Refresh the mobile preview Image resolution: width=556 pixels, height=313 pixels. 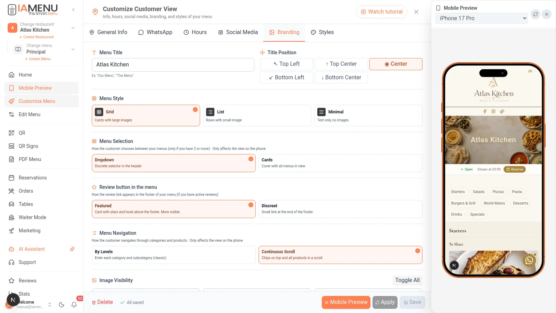pos(535,14)
